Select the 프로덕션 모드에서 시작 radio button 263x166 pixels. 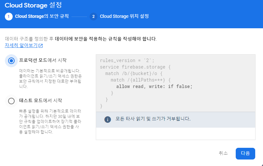(11, 61)
